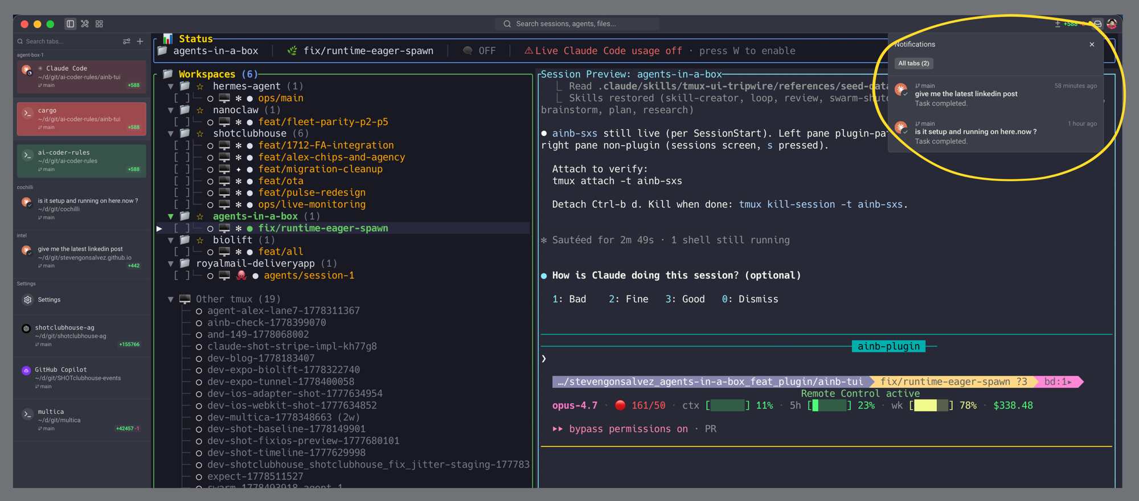Screen dimensions: 1139x501
Task: Collapse the agents-in-a-box workspace
Action: click(170, 216)
